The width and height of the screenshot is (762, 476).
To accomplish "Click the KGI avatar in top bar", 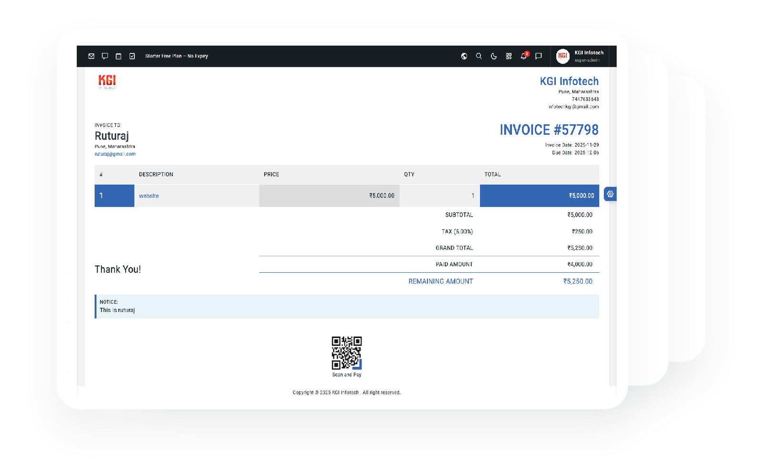I will pos(562,56).
